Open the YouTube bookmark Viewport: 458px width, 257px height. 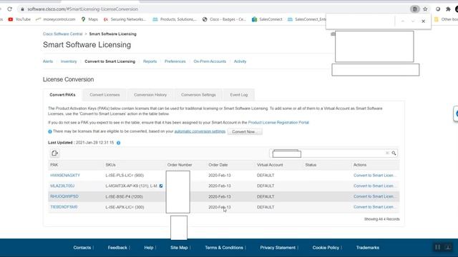click(x=19, y=19)
